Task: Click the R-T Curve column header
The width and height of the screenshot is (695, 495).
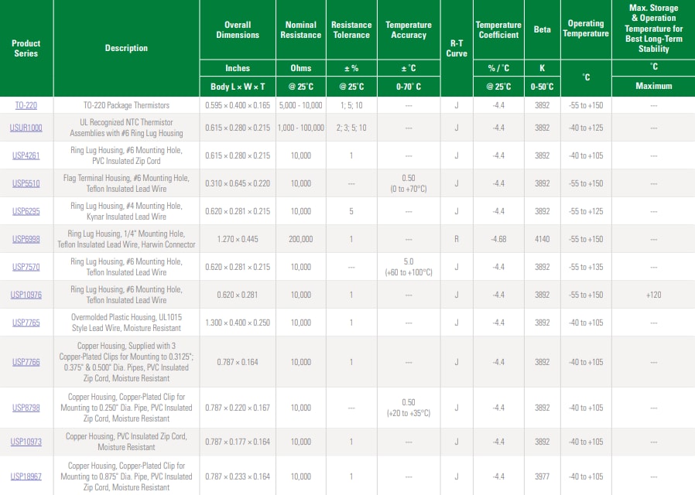Action: coord(457,48)
